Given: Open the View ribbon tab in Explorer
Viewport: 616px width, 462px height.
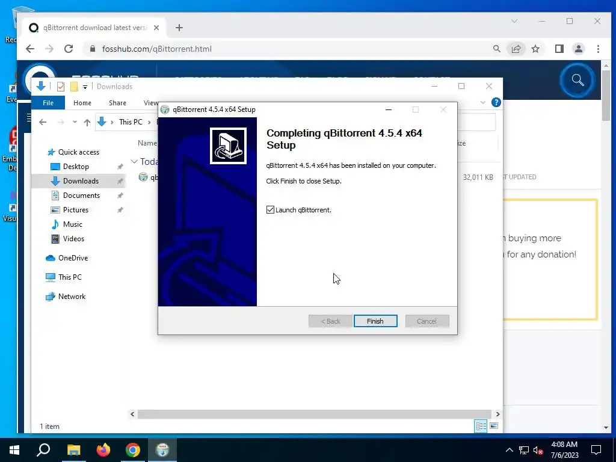Looking at the screenshot, I should (151, 102).
